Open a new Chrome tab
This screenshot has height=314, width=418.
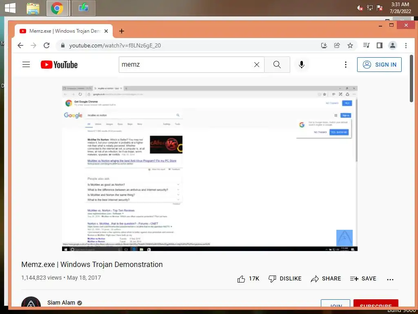click(122, 31)
